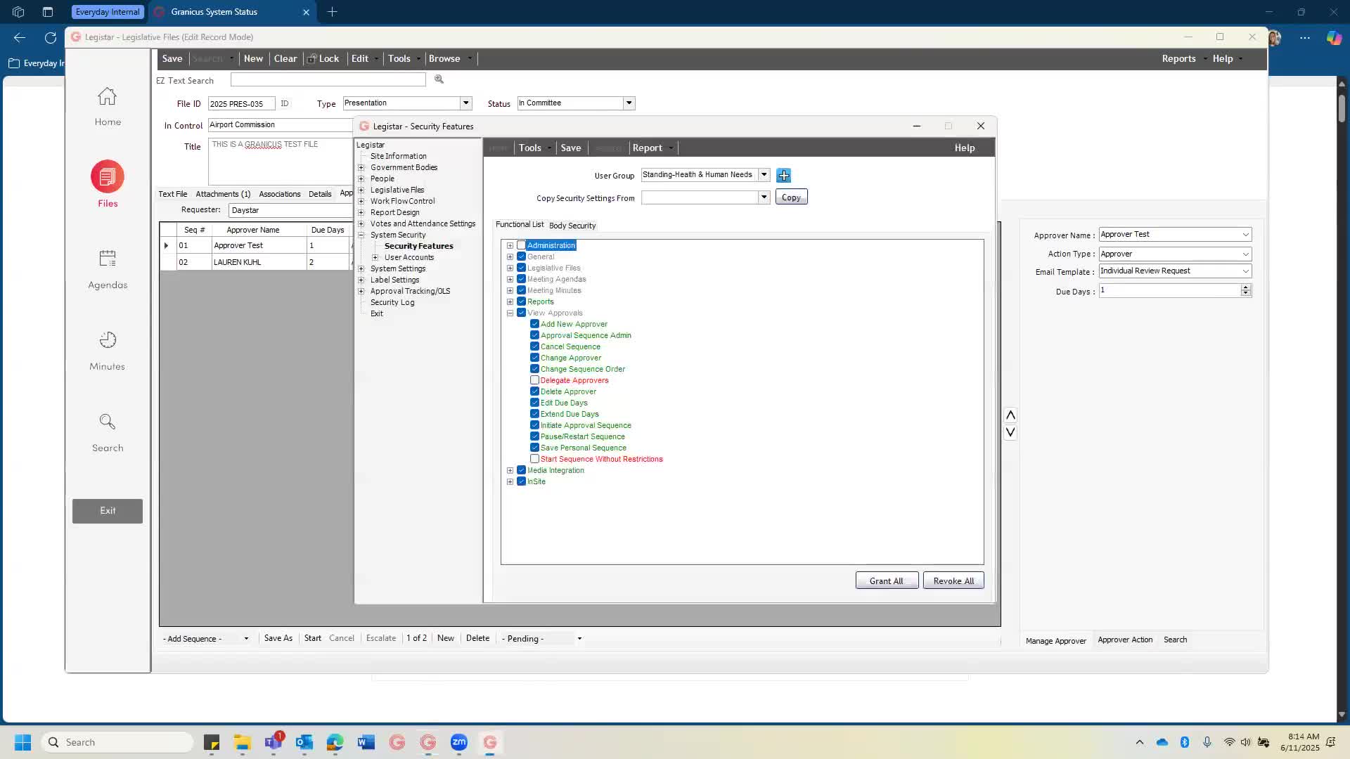Viewport: 1350px width, 759px height.
Task: Click the blue plus icon beside User Group
Action: click(784, 176)
